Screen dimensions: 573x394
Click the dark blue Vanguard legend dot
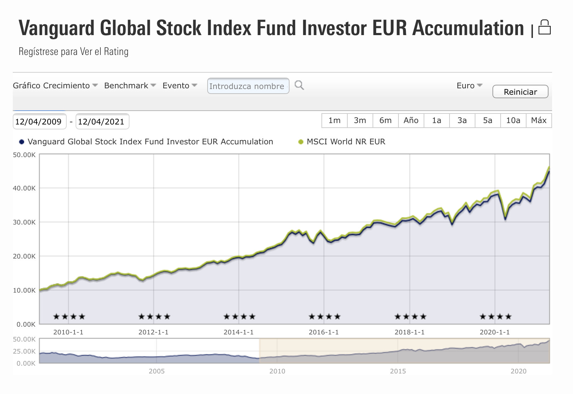22,142
